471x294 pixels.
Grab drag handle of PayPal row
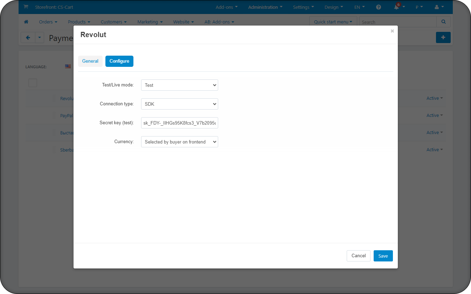[x=54, y=115]
